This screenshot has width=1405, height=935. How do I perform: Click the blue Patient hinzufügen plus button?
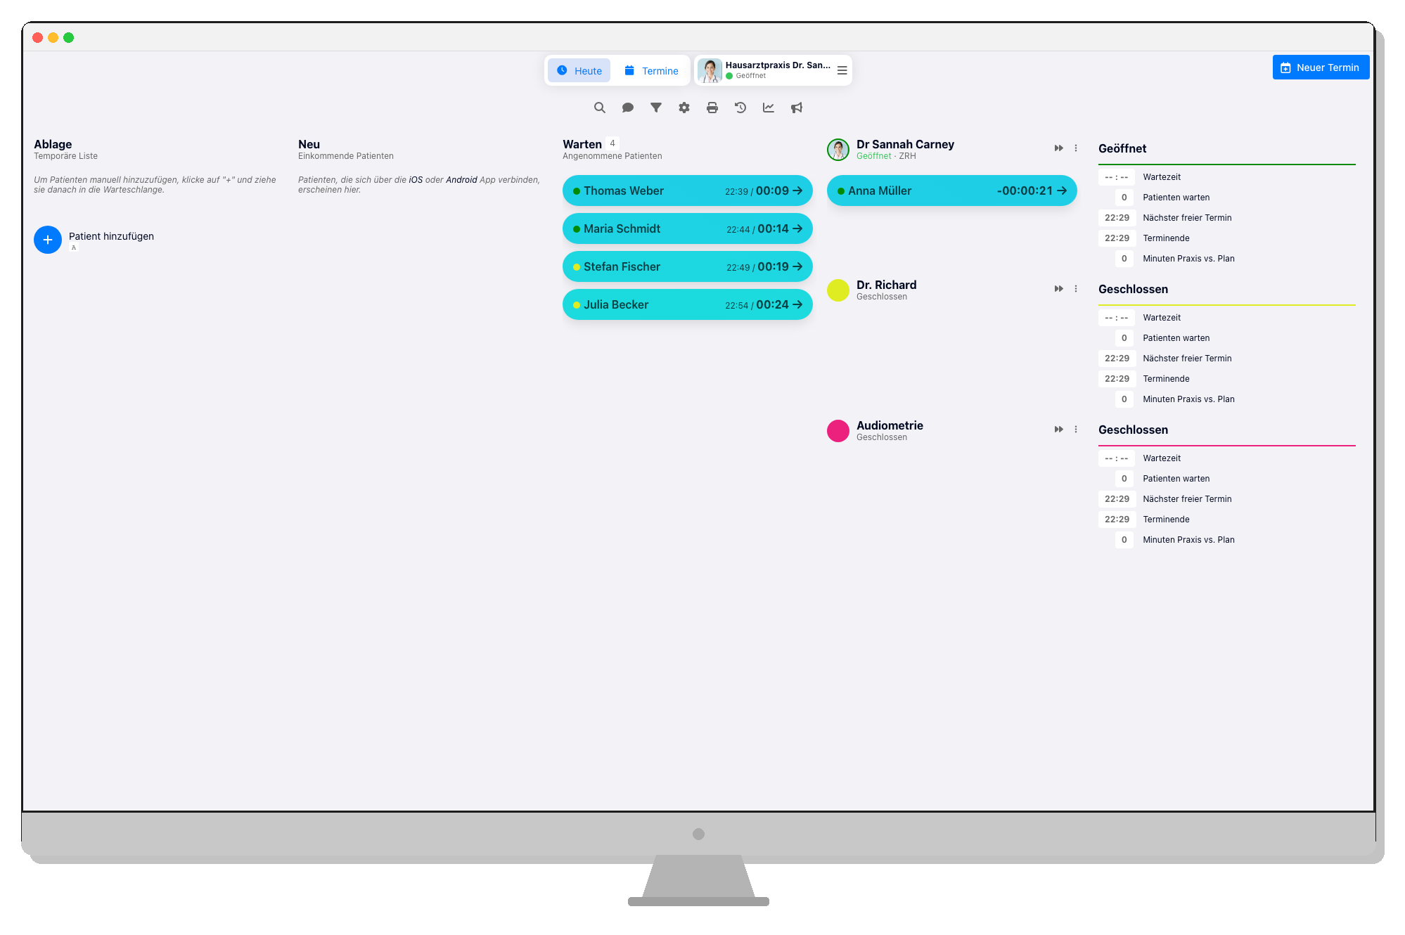[x=48, y=240]
